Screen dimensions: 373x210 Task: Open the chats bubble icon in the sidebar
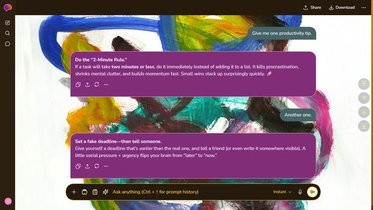coord(8,44)
